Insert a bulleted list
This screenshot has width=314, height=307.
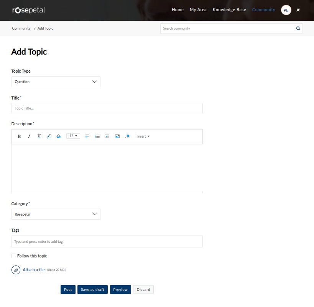tap(97, 136)
